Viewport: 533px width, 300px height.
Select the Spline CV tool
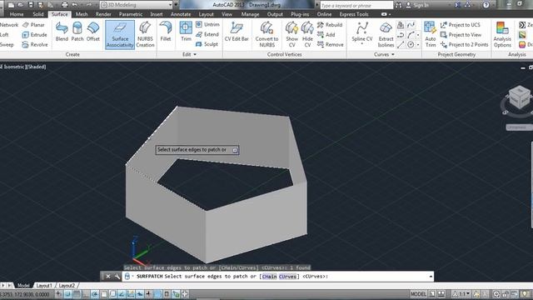[x=361, y=32]
